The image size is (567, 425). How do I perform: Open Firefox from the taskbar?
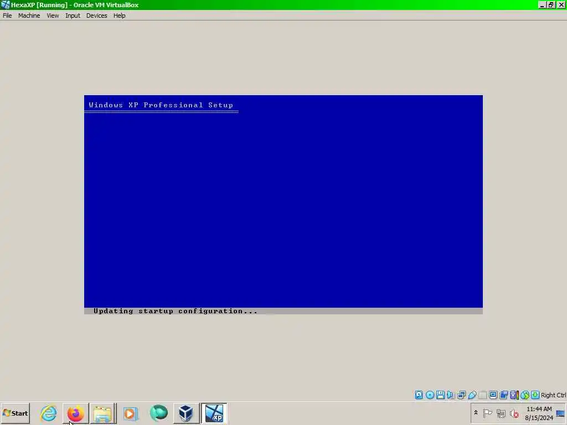(75, 413)
